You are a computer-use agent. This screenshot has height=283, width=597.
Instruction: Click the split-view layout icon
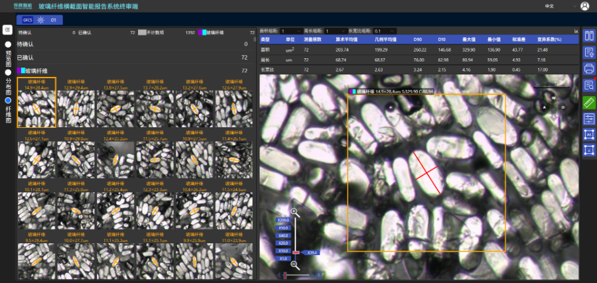pyautogui.click(x=588, y=36)
